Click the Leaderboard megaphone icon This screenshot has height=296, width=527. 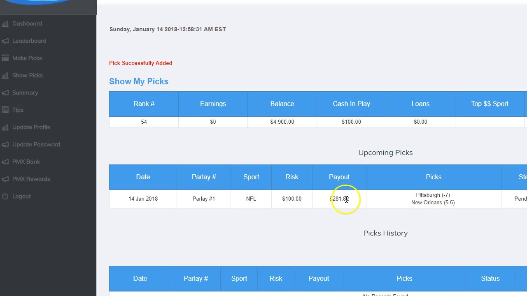[x=5, y=41]
